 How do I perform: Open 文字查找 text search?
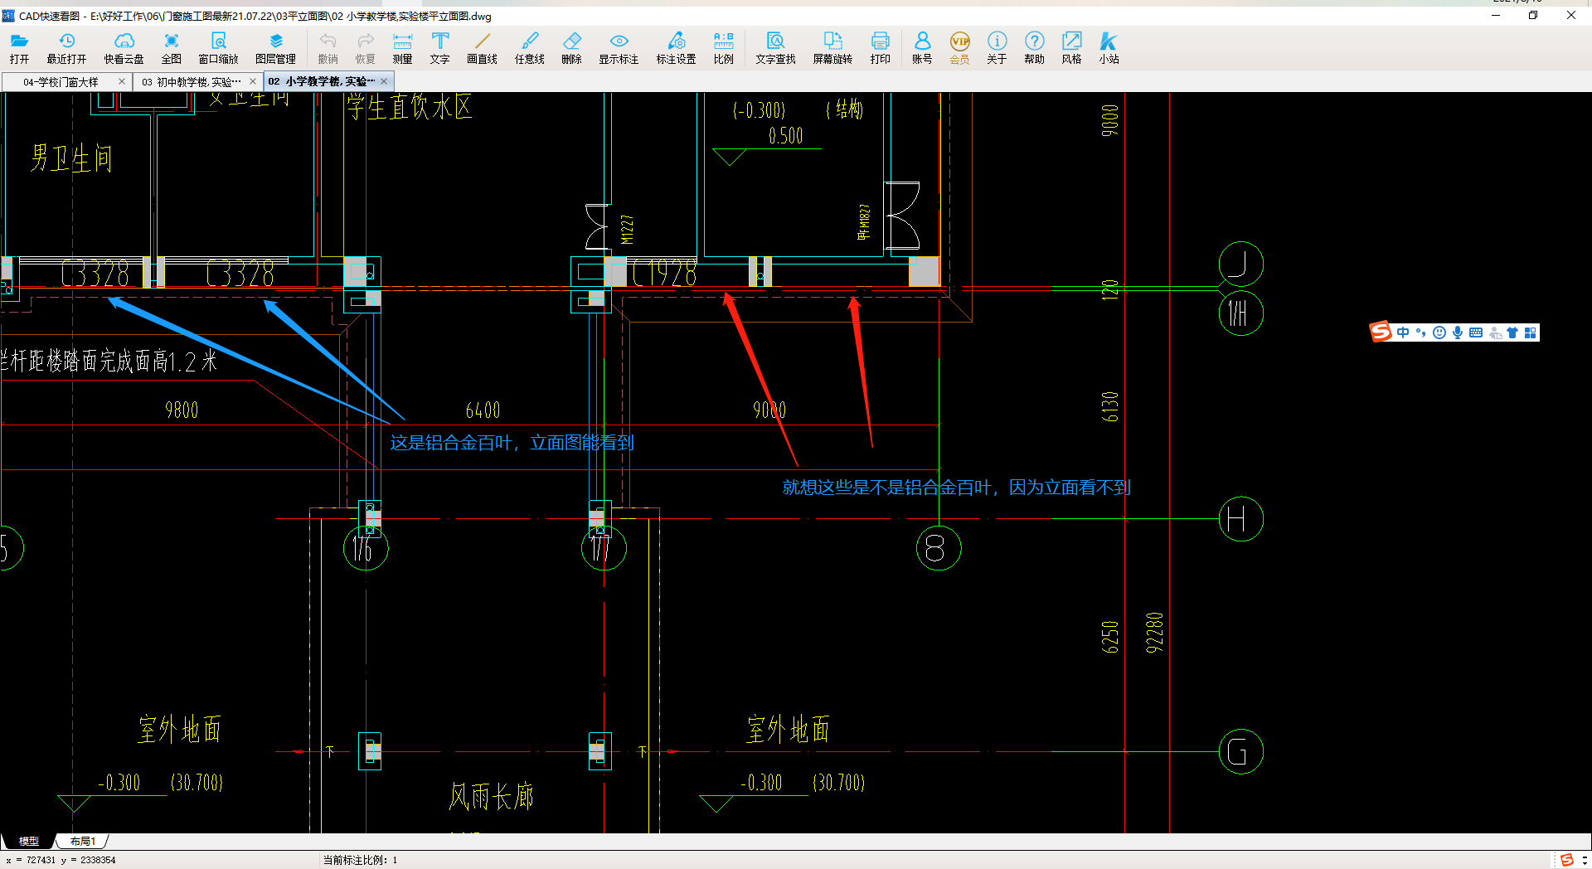click(775, 48)
